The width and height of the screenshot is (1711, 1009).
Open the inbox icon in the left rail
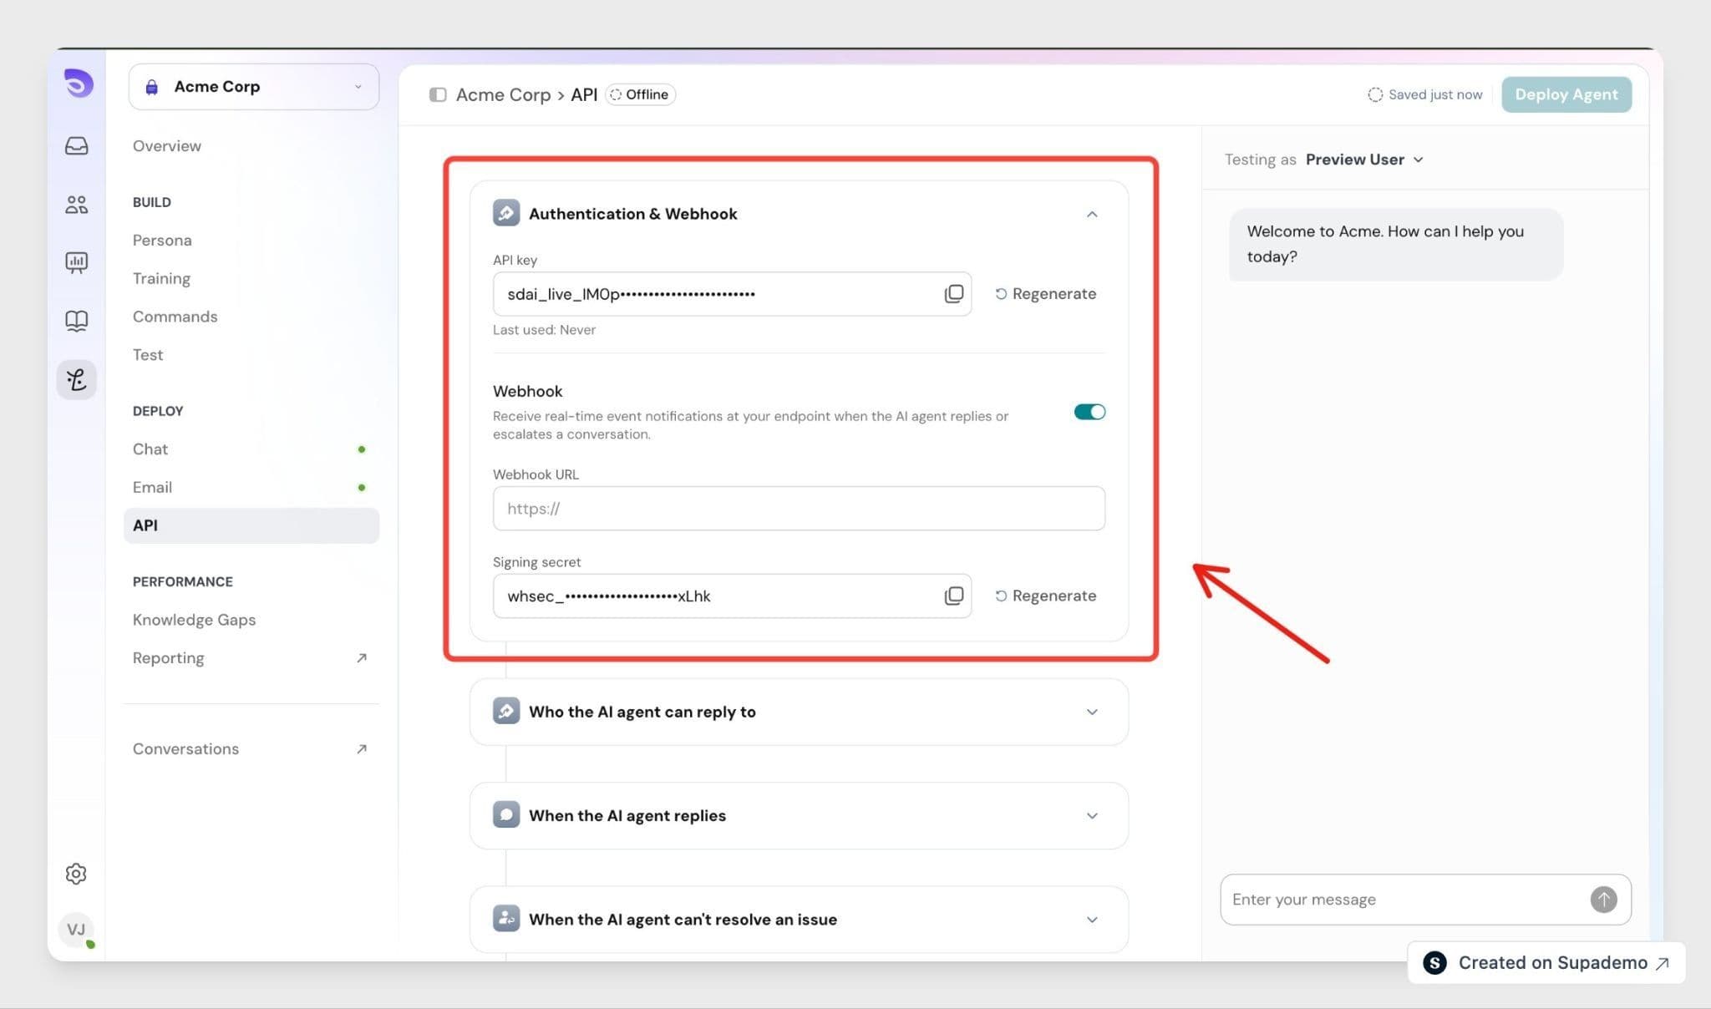pyautogui.click(x=76, y=146)
